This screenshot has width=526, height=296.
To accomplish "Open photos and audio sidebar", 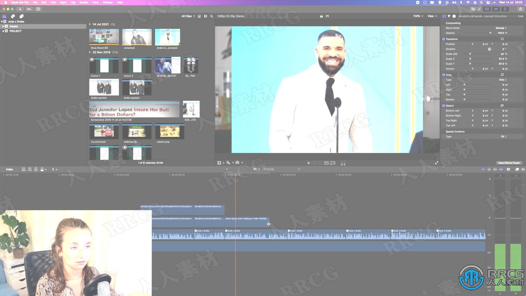I will click(x=13, y=16).
